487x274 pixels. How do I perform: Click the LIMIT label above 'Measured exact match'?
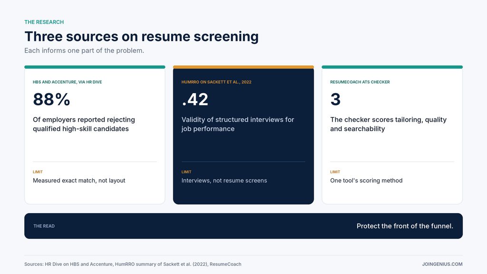point(38,172)
